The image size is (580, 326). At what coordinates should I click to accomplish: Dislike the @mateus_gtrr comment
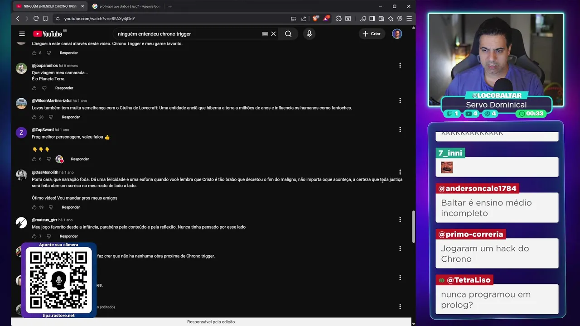coord(49,236)
